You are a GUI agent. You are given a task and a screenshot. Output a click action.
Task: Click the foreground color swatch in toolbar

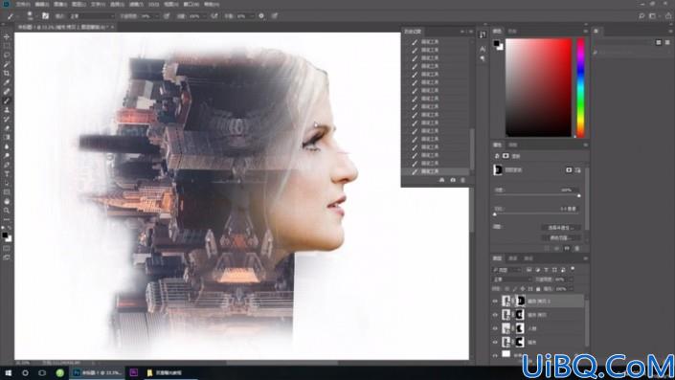[x=5, y=235]
